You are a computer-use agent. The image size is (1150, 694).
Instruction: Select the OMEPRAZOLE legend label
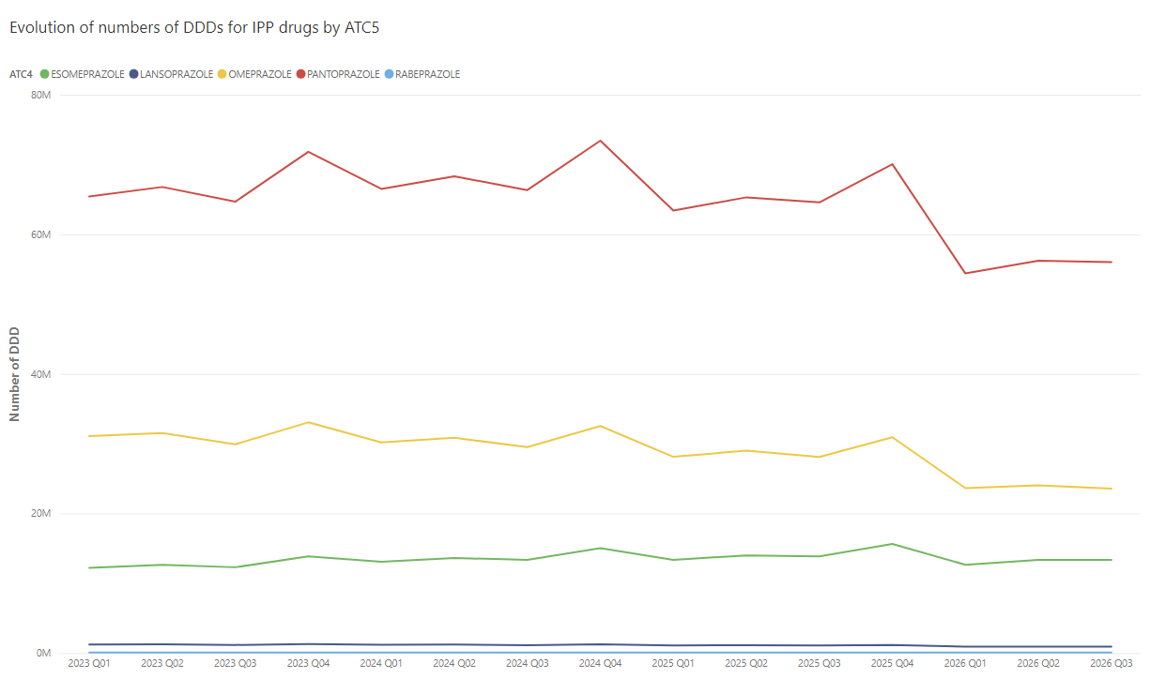point(260,74)
